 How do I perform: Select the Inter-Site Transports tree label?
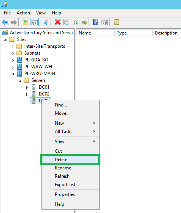click(x=44, y=46)
